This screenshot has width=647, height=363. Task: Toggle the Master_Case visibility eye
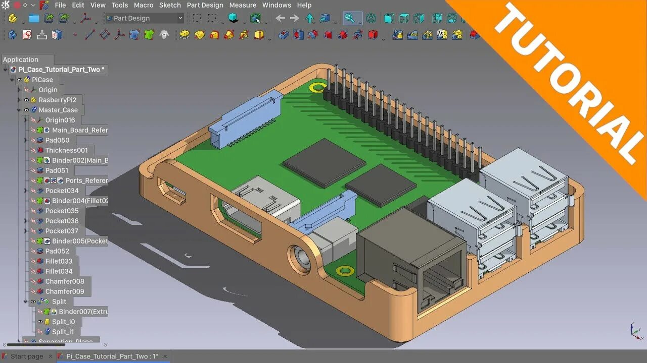27,110
